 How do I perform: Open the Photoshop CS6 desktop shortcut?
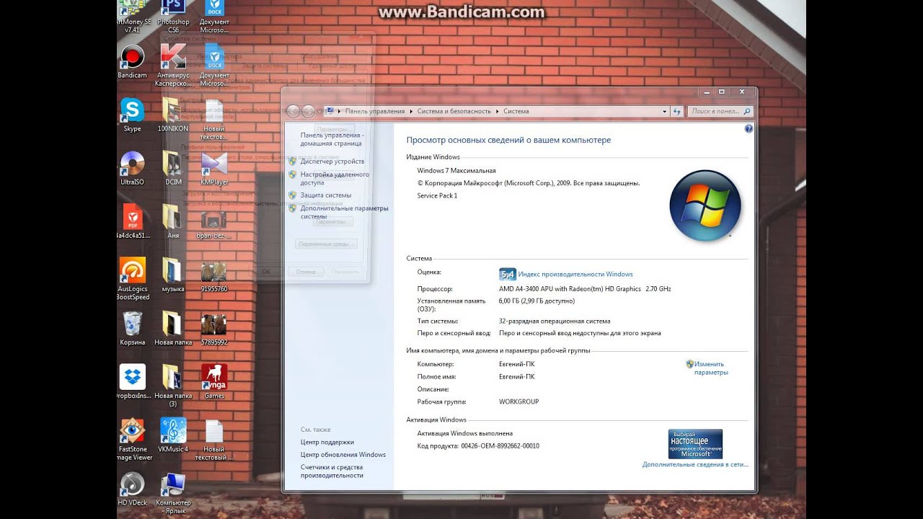173,17
